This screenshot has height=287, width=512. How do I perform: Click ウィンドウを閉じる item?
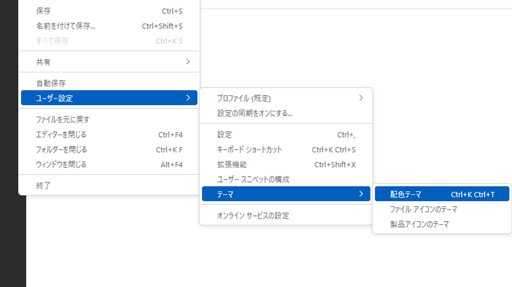[x=109, y=165]
